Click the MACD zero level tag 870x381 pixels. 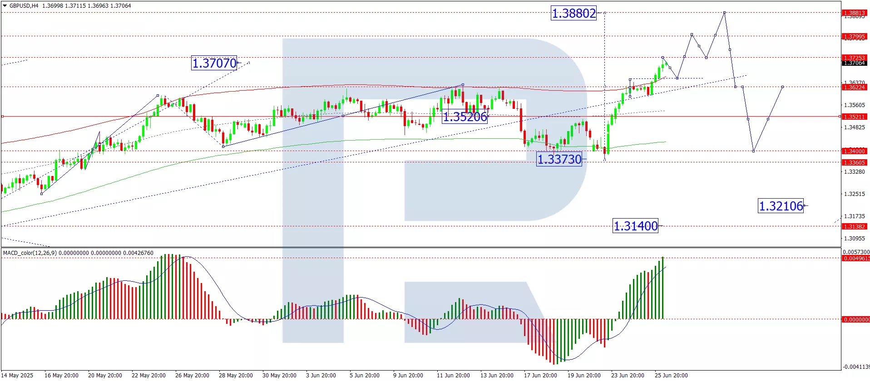[x=856, y=319]
